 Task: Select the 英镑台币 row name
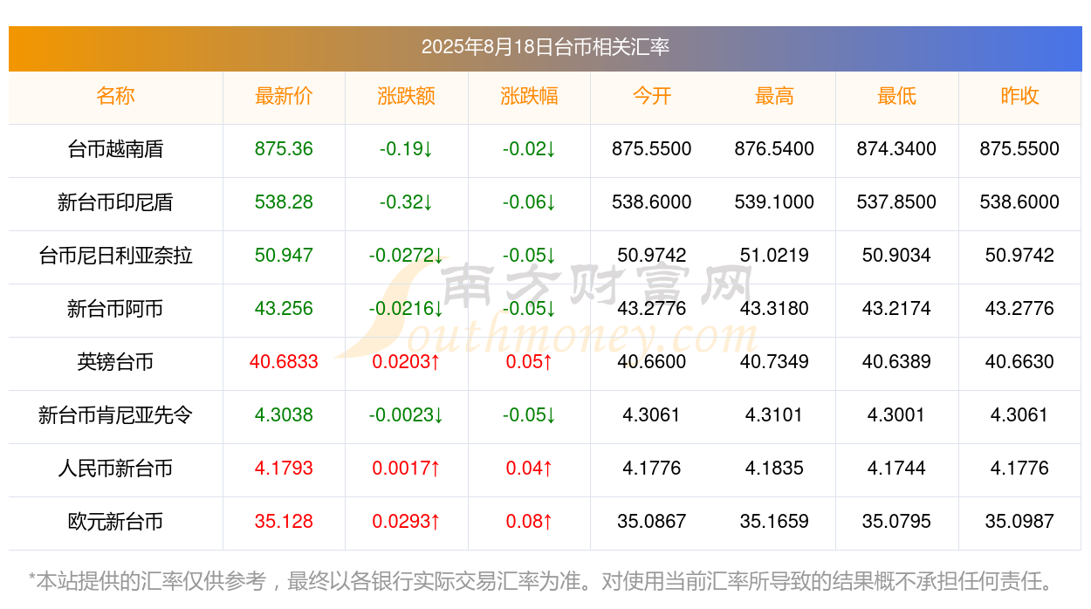click(115, 362)
